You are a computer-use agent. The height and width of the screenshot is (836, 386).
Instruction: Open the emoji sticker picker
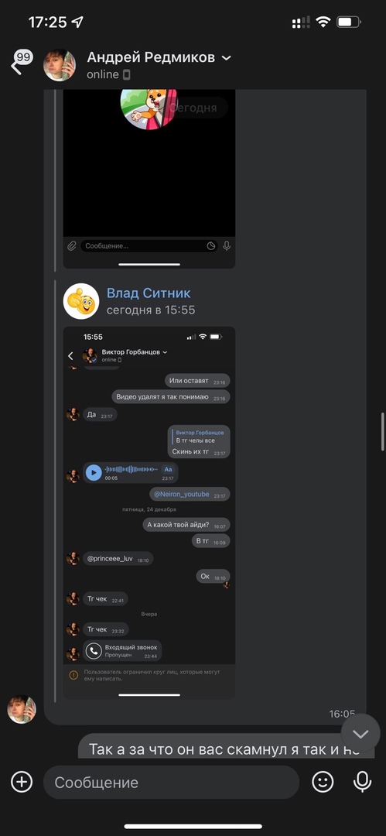point(323,782)
